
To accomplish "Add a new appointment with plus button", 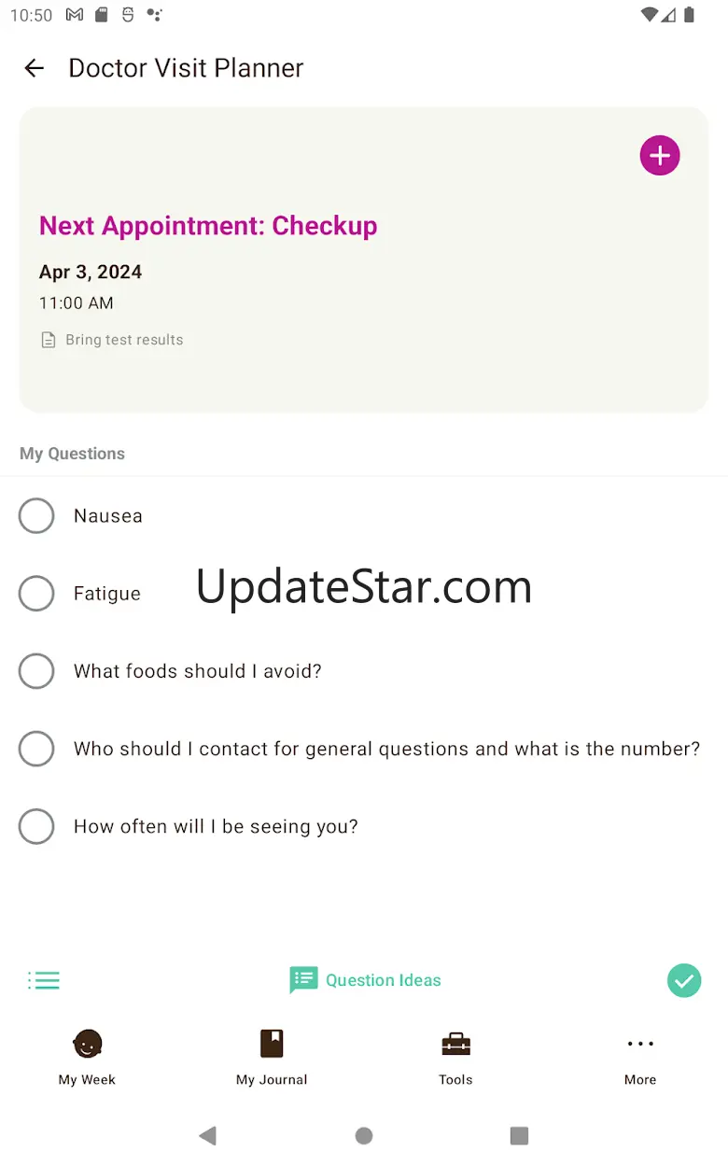I will coord(660,155).
